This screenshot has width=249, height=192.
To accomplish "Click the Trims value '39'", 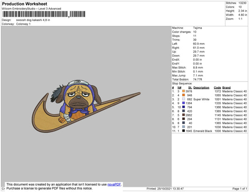I will click(195, 40).
